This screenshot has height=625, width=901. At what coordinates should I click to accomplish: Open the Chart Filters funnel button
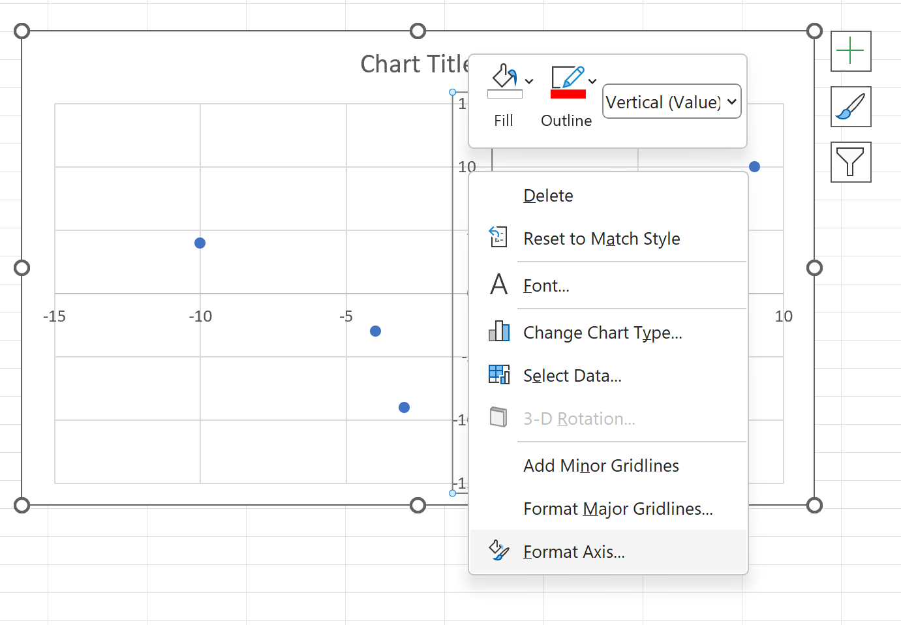(851, 162)
